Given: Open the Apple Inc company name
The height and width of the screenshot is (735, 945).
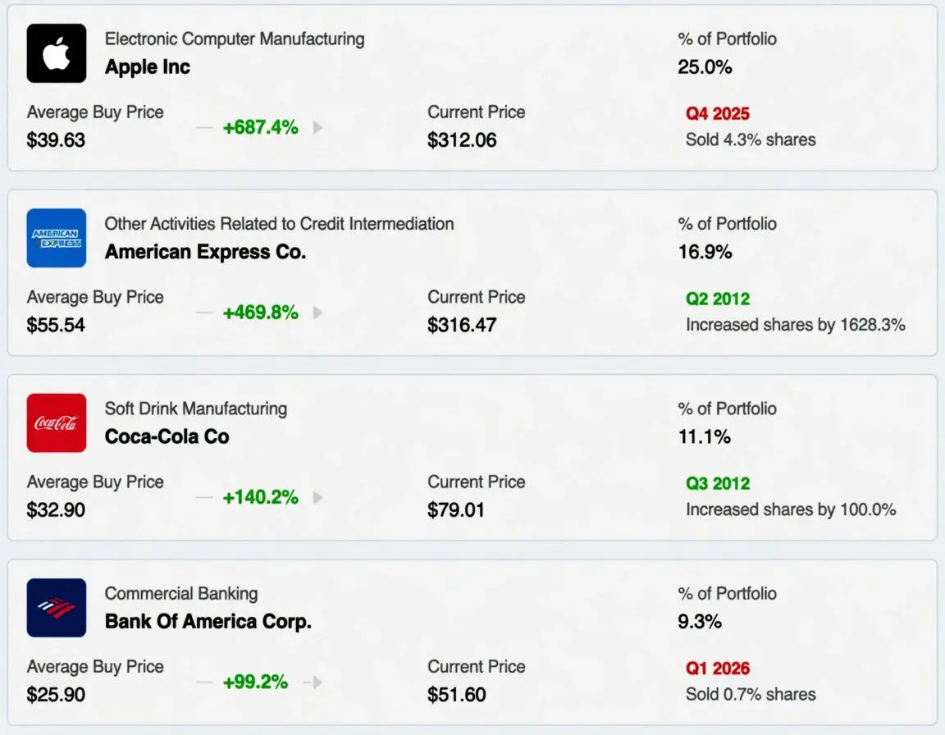Looking at the screenshot, I should coord(148,67).
